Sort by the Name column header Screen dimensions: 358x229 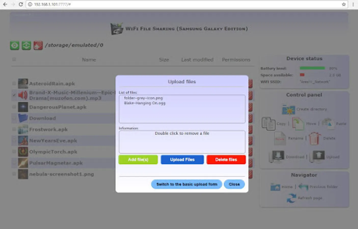[x=89, y=60]
